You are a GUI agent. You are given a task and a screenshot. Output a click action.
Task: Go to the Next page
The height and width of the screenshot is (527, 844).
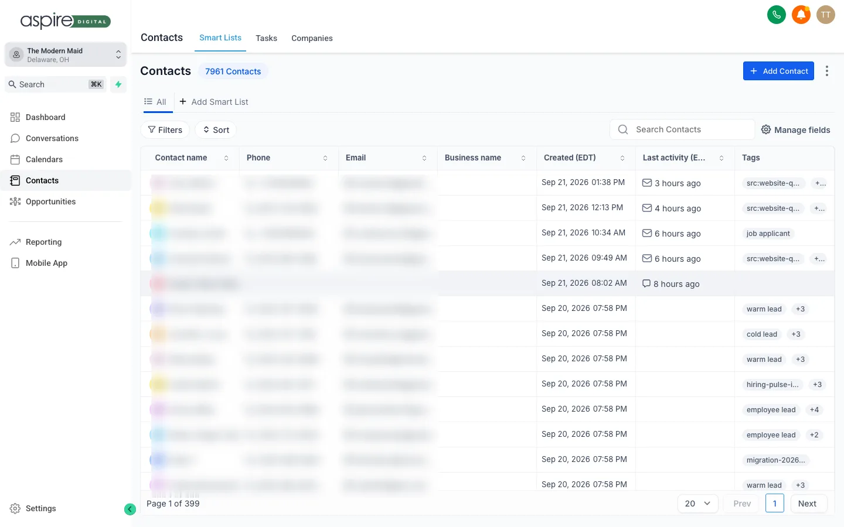click(808, 504)
